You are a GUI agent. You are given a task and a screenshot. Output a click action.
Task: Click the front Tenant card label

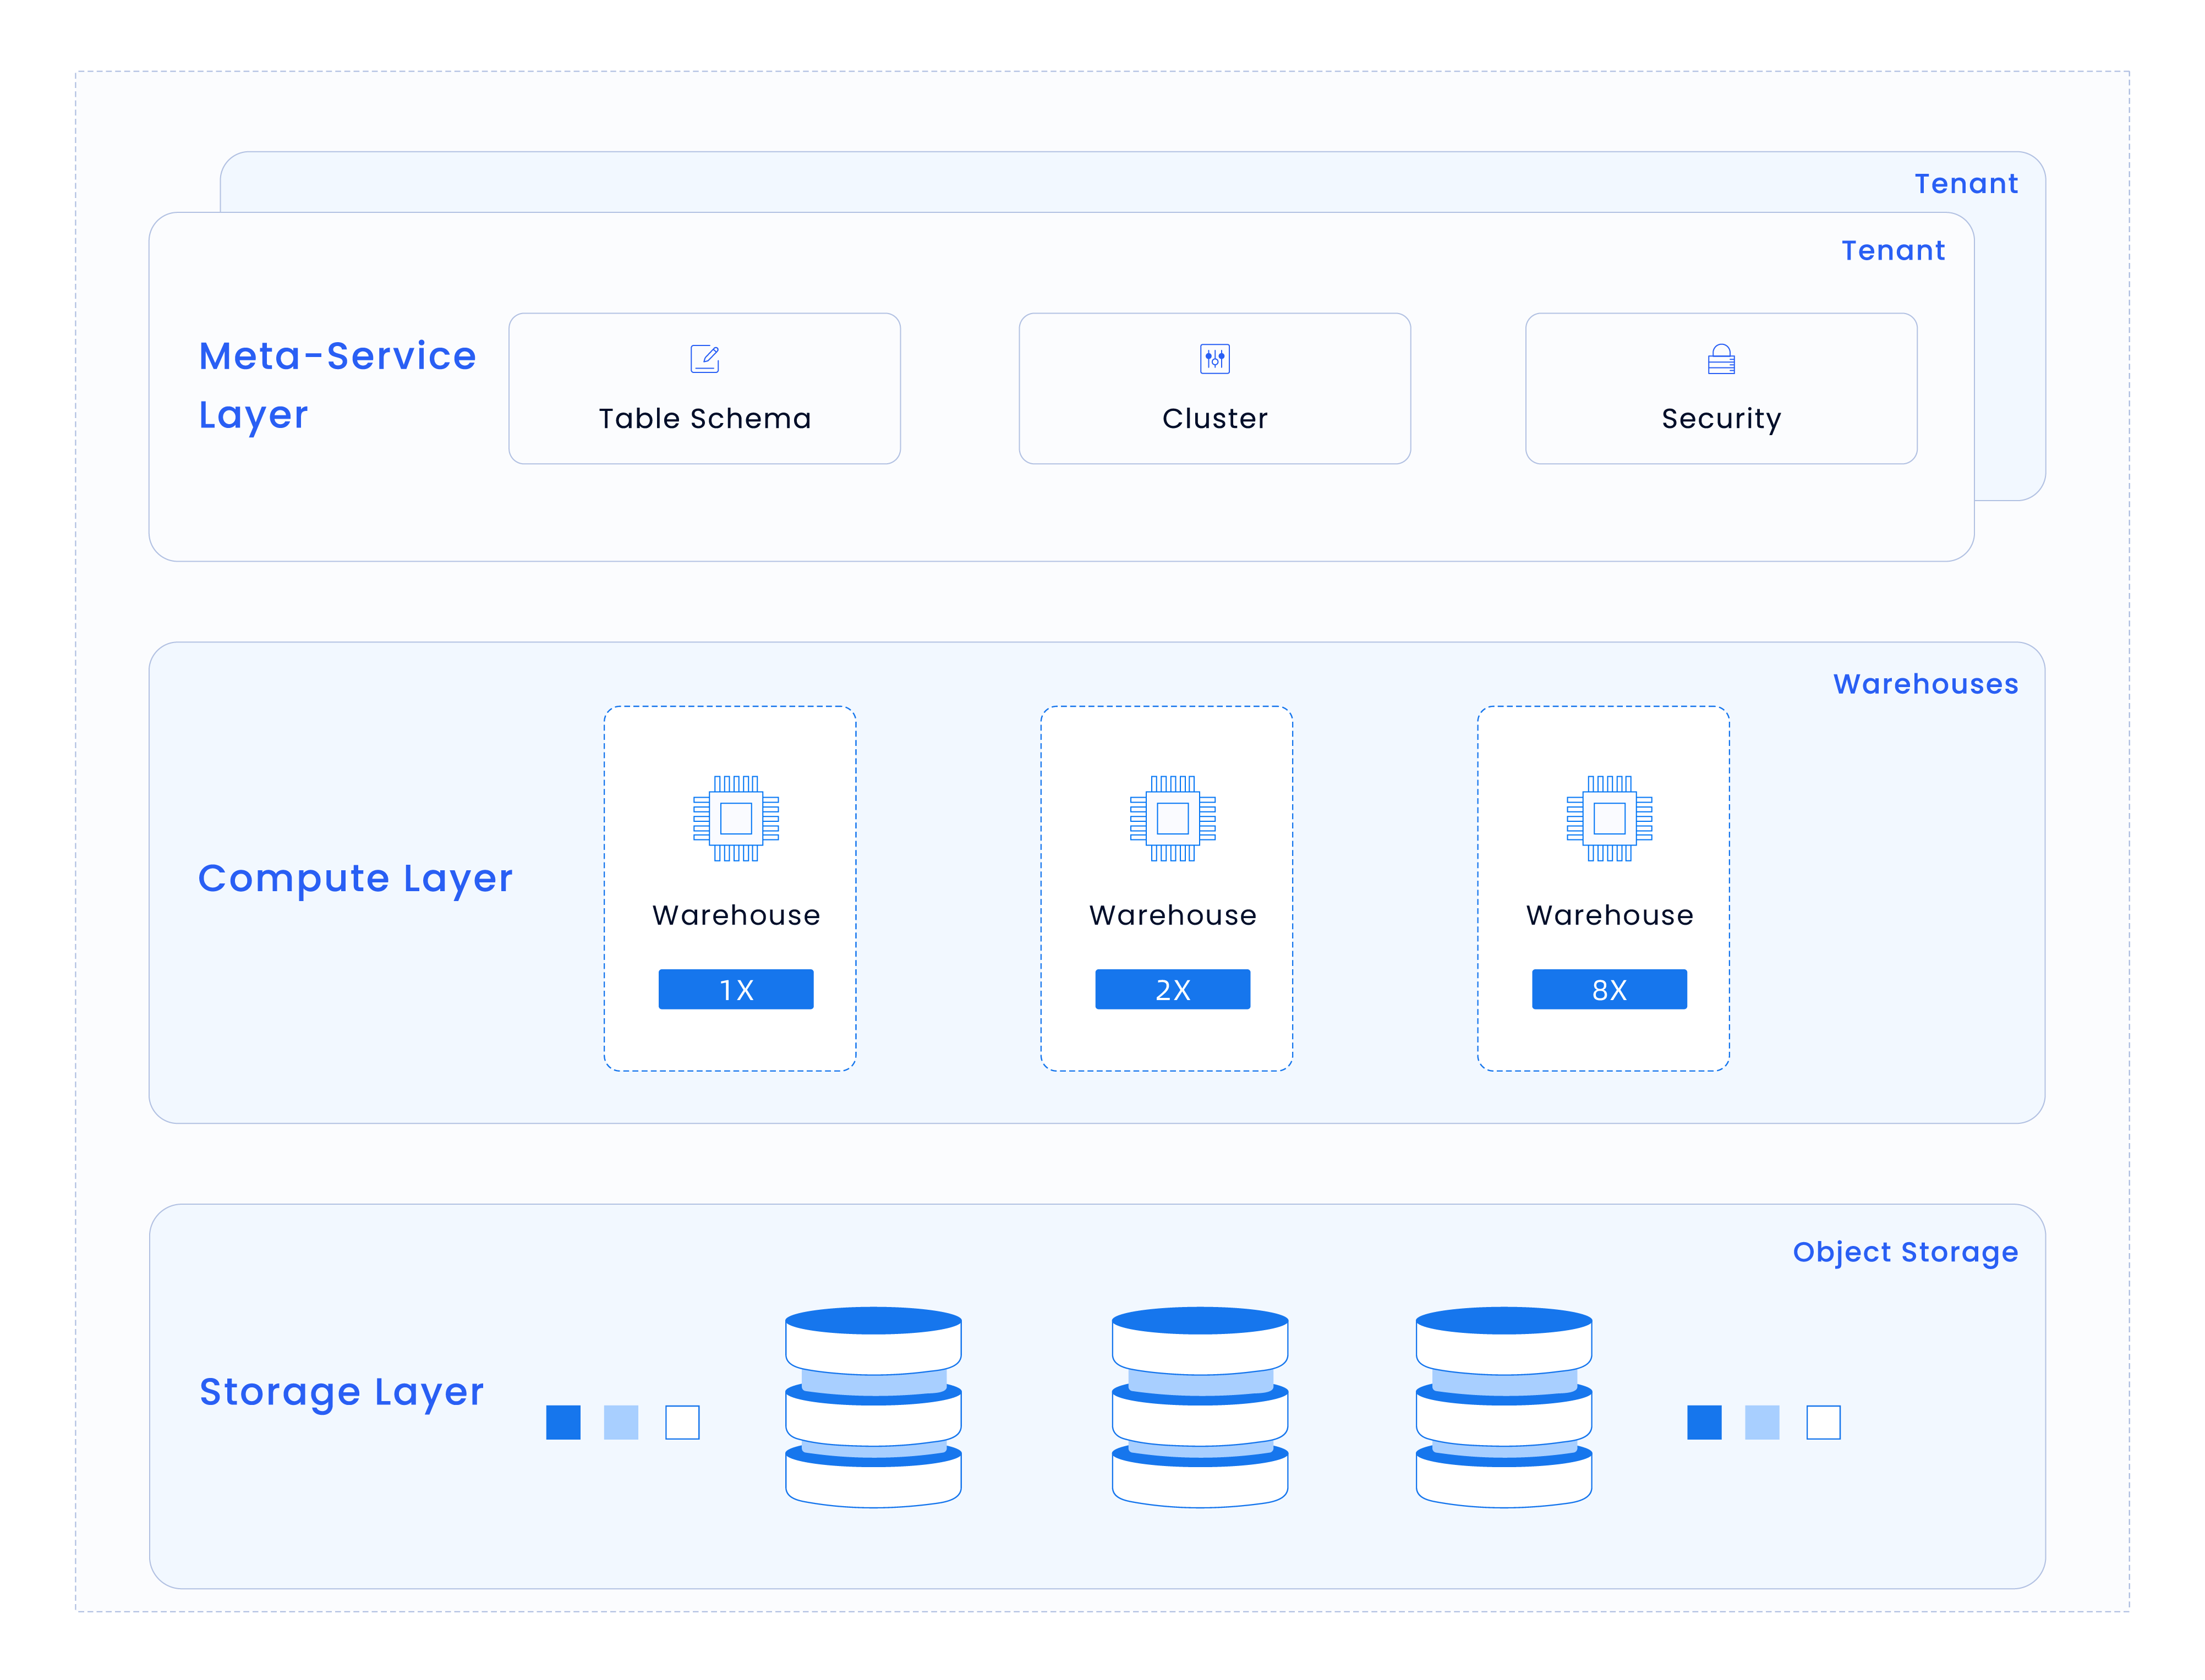tap(1892, 250)
